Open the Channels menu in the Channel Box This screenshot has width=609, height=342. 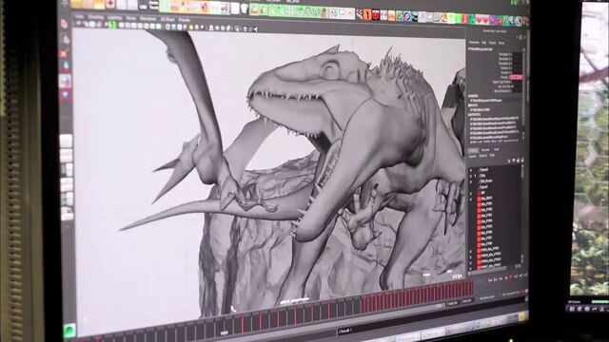pos(474,42)
